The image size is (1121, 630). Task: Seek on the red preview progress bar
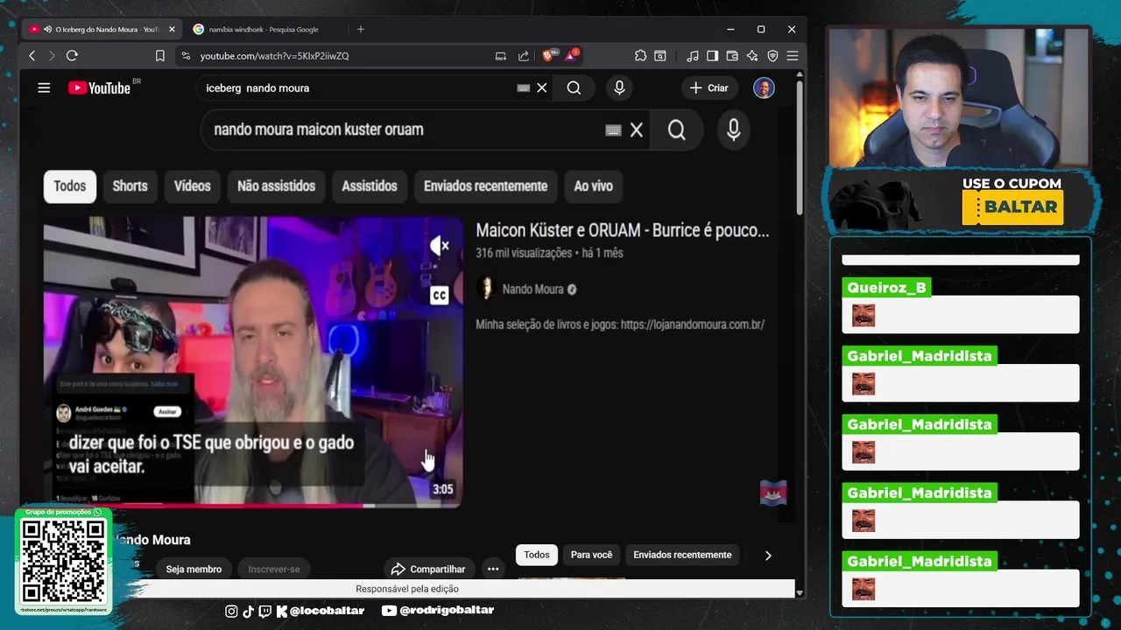252,505
